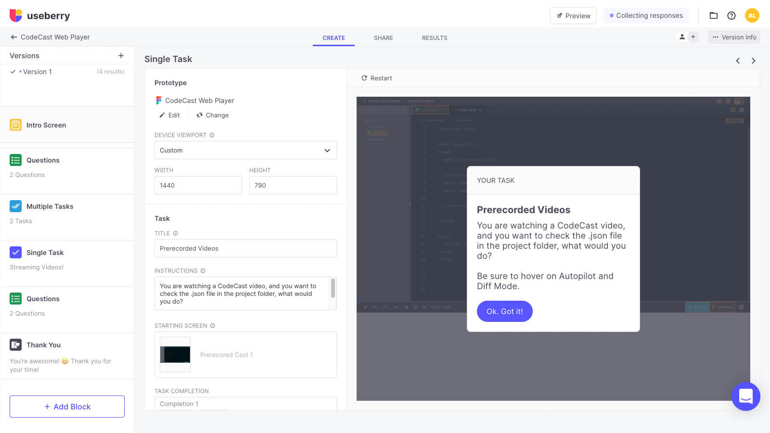Click the Add Block button
The image size is (770, 433).
pos(67,407)
